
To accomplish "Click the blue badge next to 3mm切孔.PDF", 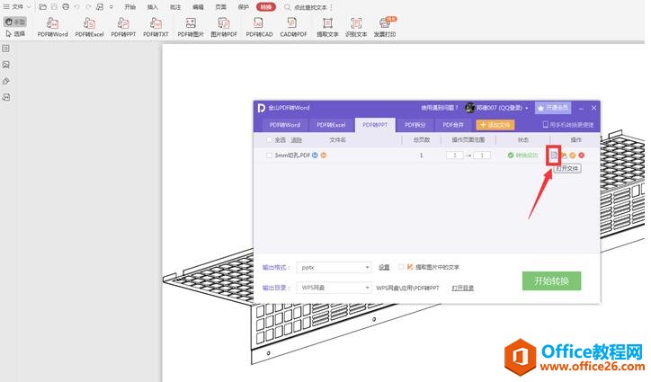I will coord(315,155).
